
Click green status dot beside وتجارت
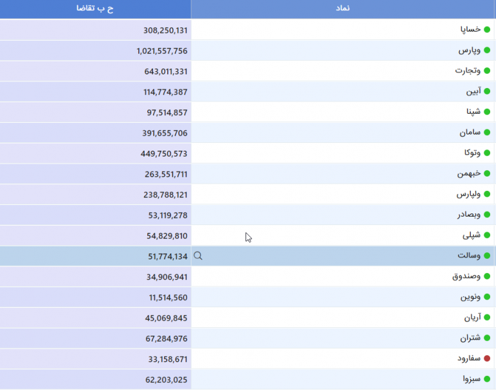(487, 70)
